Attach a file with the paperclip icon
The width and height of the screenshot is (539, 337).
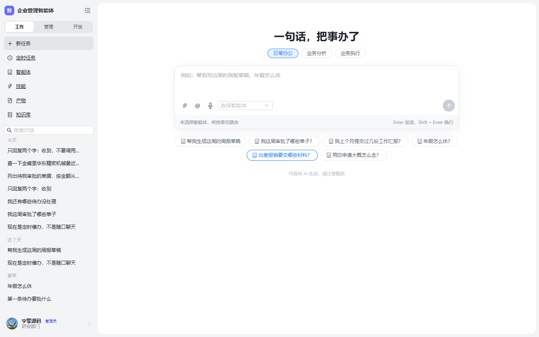185,106
